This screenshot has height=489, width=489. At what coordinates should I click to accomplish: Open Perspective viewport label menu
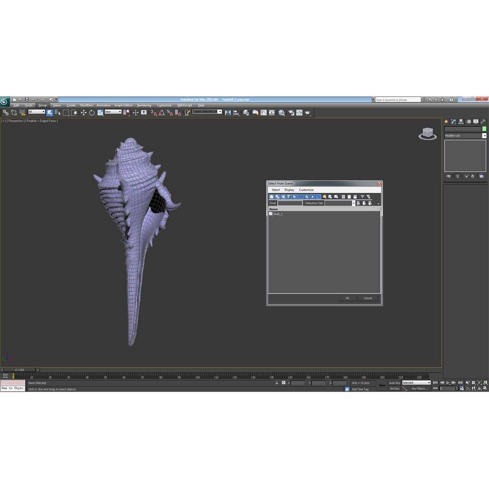[15, 121]
